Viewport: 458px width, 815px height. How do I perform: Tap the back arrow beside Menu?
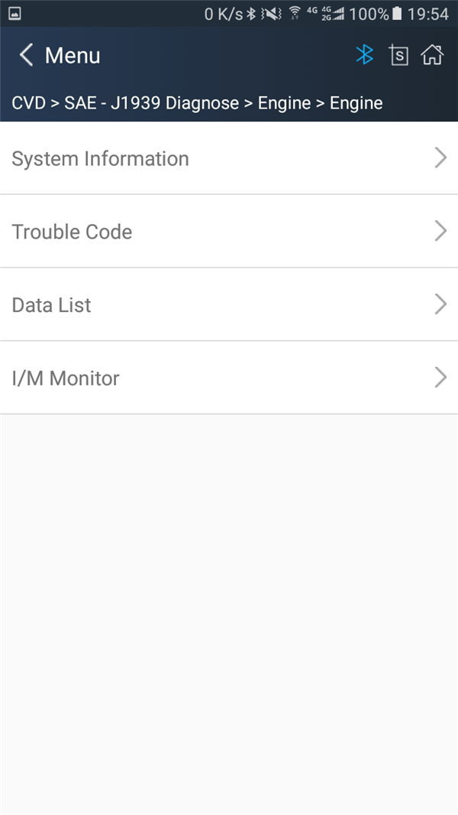[26, 55]
